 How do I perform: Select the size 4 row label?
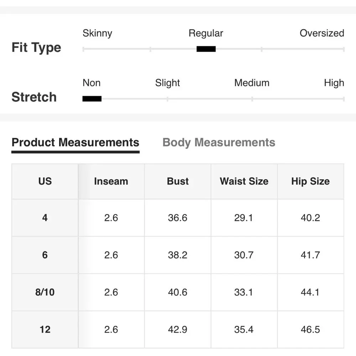coord(45,218)
